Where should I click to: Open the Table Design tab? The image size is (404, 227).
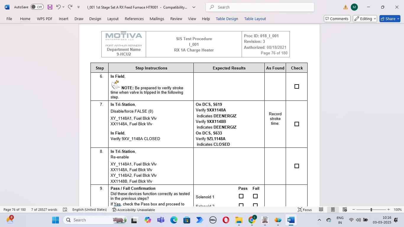(227, 19)
